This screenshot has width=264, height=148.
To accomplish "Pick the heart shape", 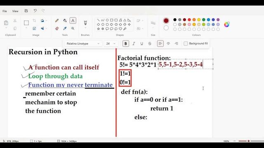I will click(x=120, y=29).
